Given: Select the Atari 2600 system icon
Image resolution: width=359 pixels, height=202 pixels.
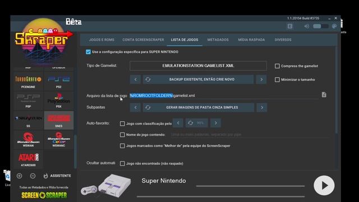Looking at the screenshot, I should click(28, 159).
